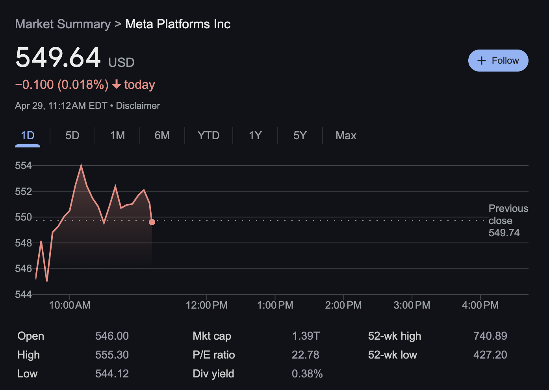
Task: Switch to the 1Y range tab
Action: 255,136
